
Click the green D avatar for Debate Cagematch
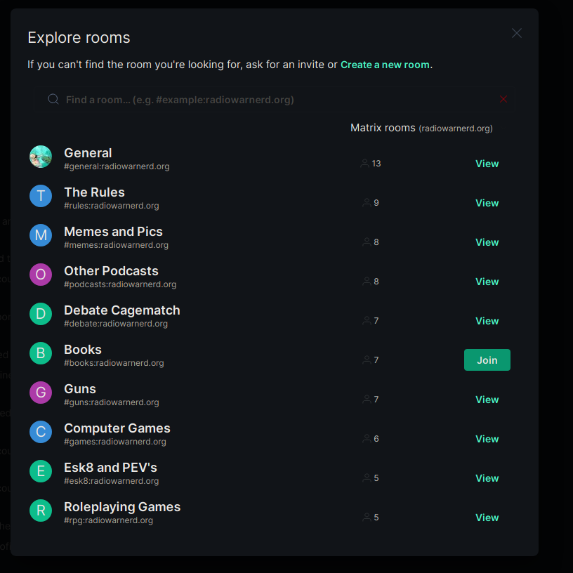click(41, 314)
